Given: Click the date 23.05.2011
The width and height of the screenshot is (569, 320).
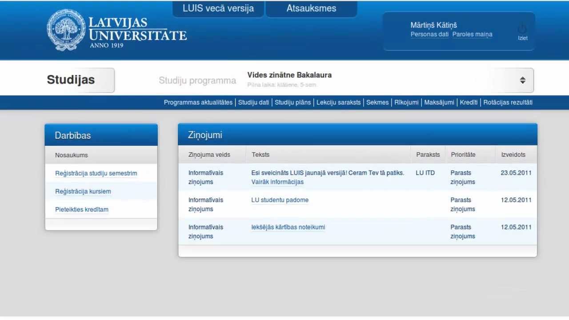Looking at the screenshot, I should pyautogui.click(x=516, y=173).
